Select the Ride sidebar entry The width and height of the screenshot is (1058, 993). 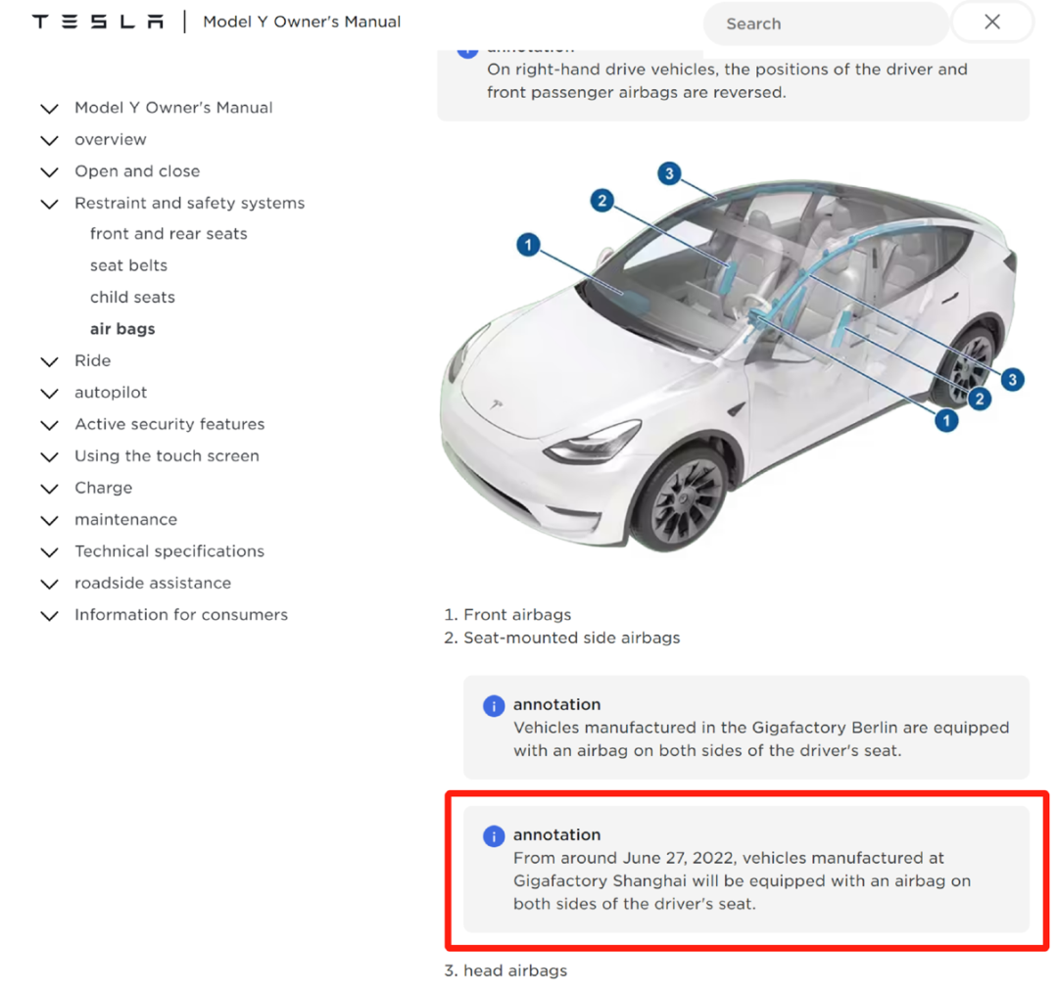click(92, 360)
